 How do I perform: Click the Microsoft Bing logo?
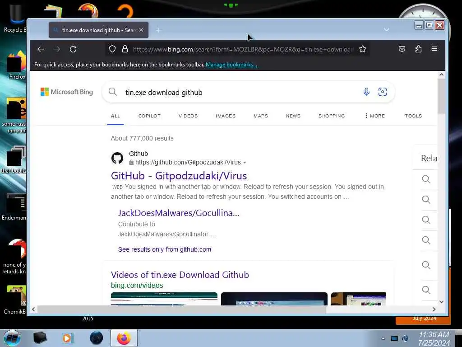[x=67, y=92]
